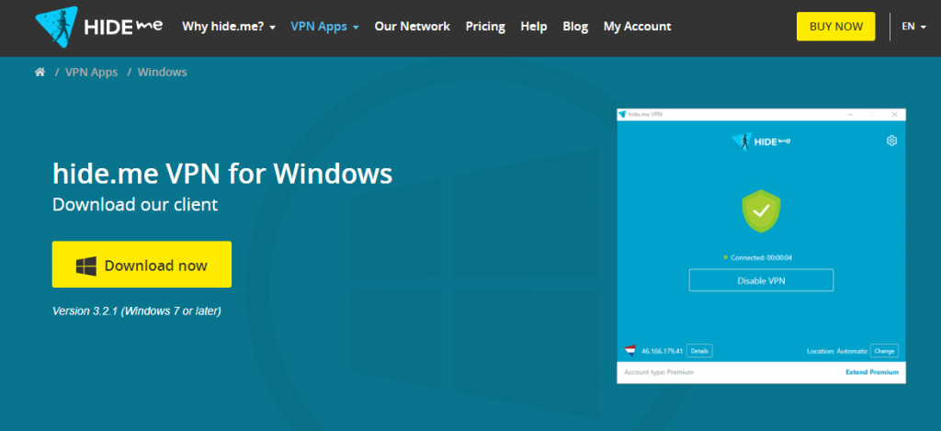The image size is (941, 431).
Task: Minimize the hide.me VPN preview window
Action: click(x=851, y=114)
